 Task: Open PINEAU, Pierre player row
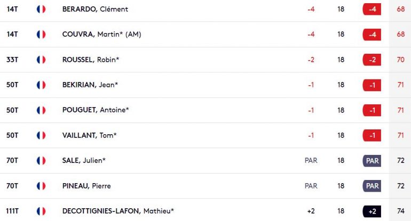click(205, 186)
